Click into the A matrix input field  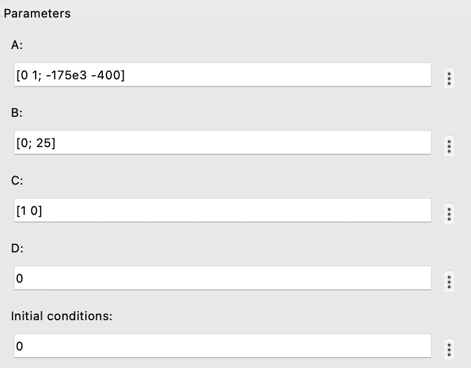(222, 75)
